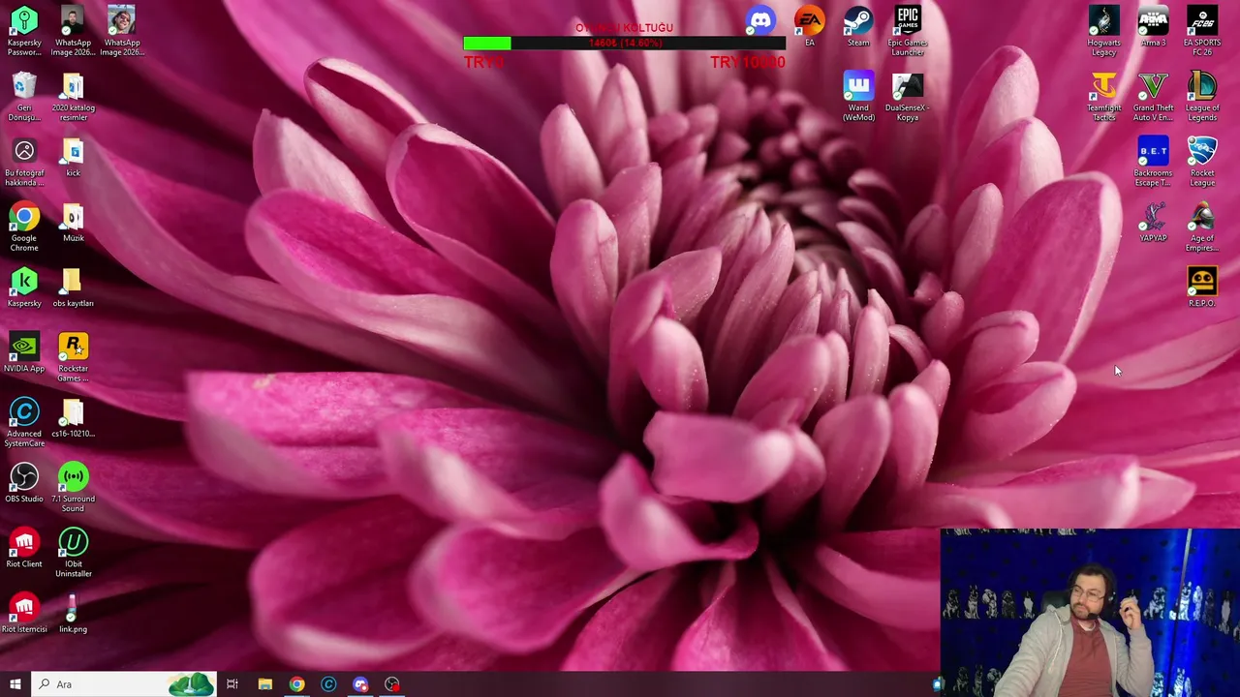Launch Wand (WeMod) shortcut
This screenshot has width=1240, height=697.
(858, 96)
